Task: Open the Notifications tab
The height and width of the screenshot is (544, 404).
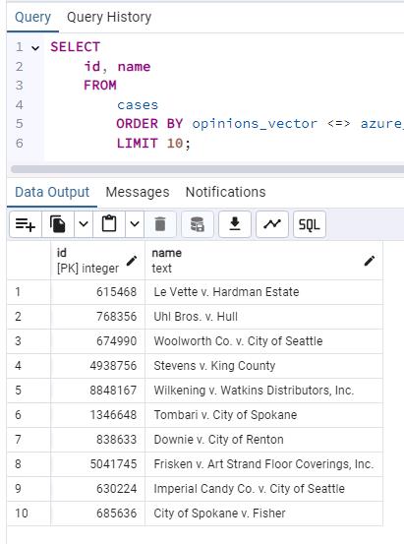Action: click(225, 192)
